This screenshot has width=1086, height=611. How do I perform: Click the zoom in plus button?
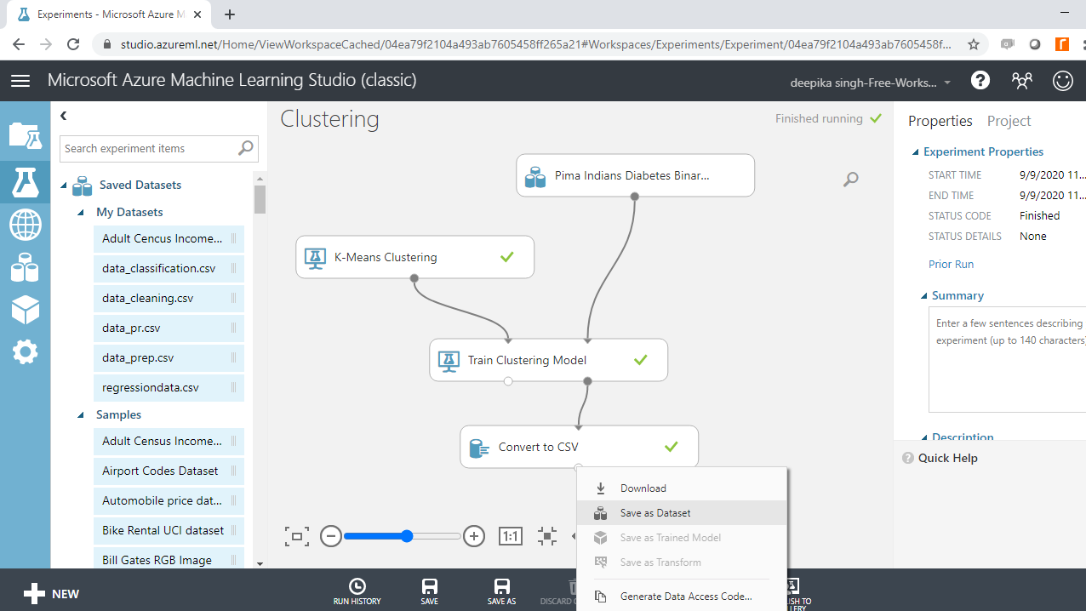coord(474,536)
